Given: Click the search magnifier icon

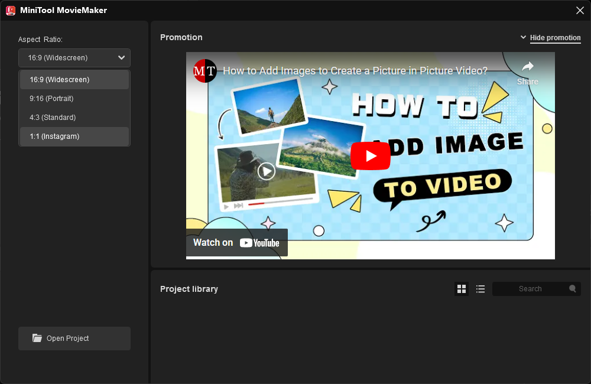Looking at the screenshot, I should [573, 289].
